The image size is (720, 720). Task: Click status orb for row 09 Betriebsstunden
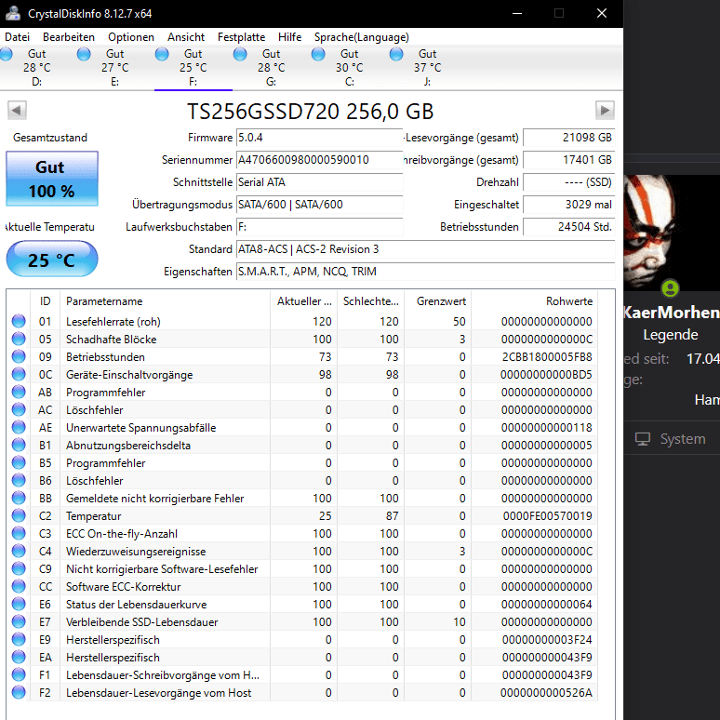click(19, 356)
